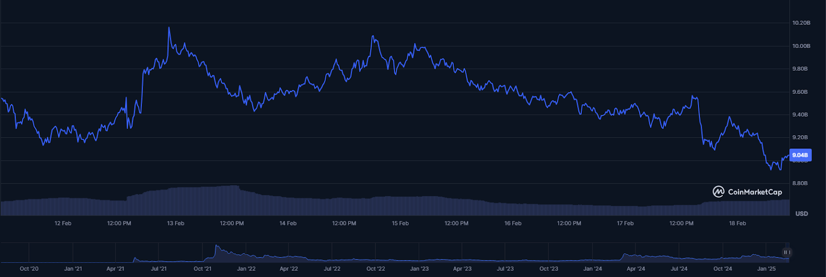Click Oct '21 in the navigator timeline
This screenshot has width=826, height=277.
202,269
